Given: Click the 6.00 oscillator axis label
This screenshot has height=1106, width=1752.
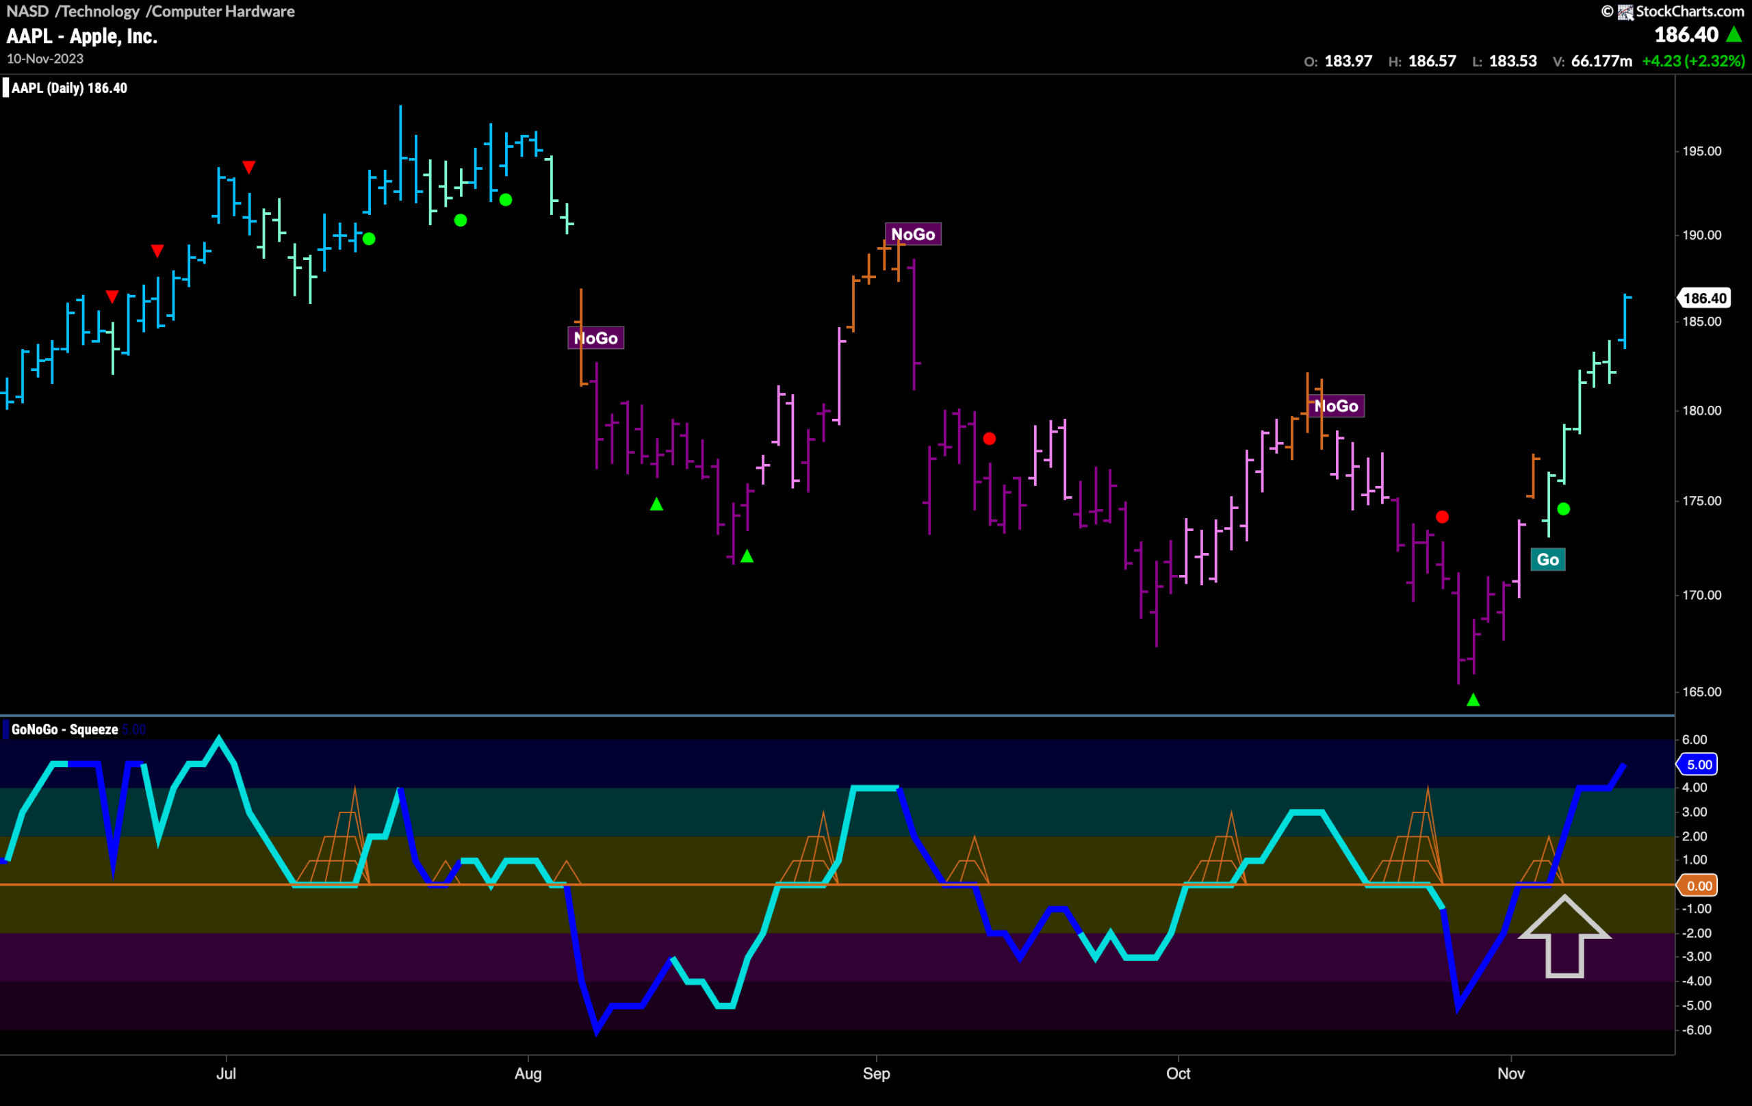Looking at the screenshot, I should point(1695,739).
